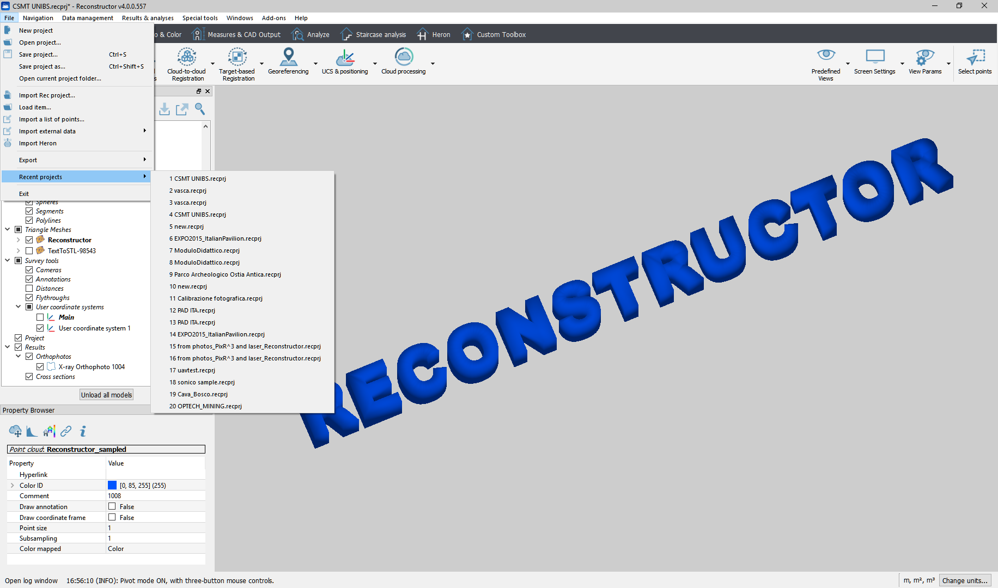Viewport: 998px width, 588px height.
Task: Collapse the Survey tools node
Action: pos(8,261)
